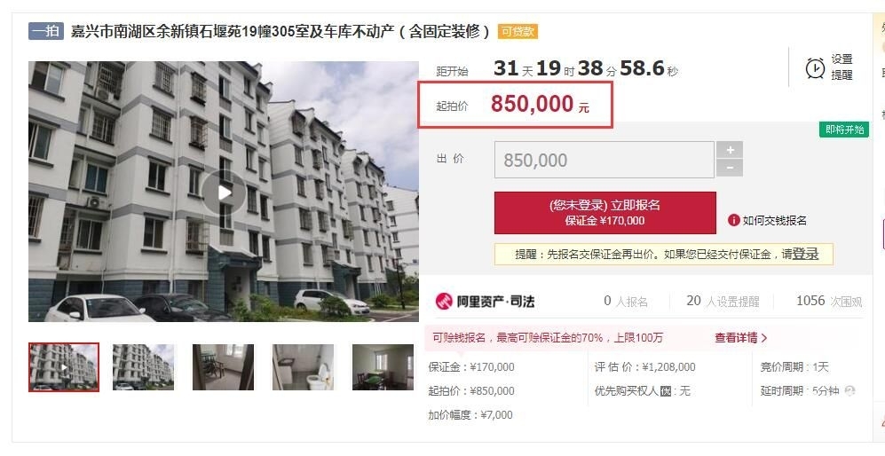Click the 优 badge beside 优先购买权人
Screen dimensions: 885x456
coord(666,391)
